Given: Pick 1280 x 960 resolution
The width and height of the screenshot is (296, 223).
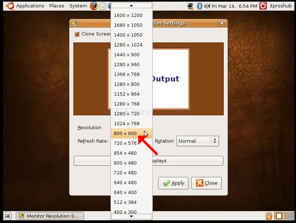Looking at the screenshot, I should tap(131, 64).
